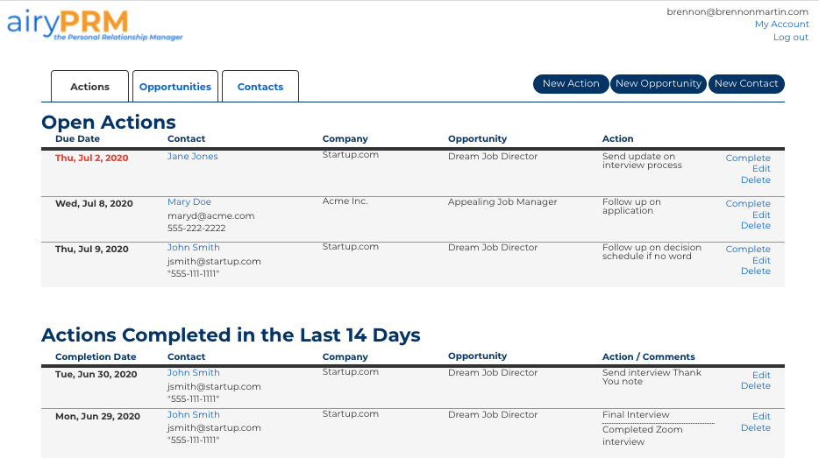Switch to the Opportunities tab
Image resolution: width=819 pixels, height=458 pixels.
point(175,87)
